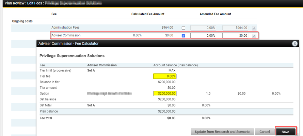Untick the Adviser Commission amend checkbox

(184, 36)
